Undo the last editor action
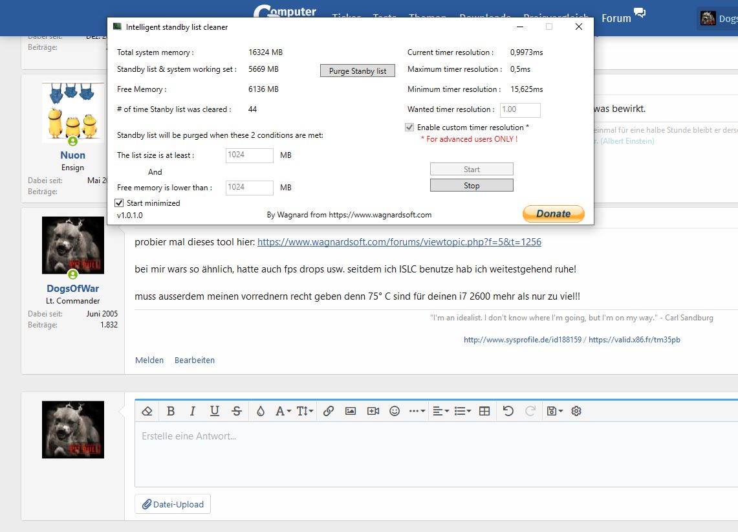 [508, 411]
